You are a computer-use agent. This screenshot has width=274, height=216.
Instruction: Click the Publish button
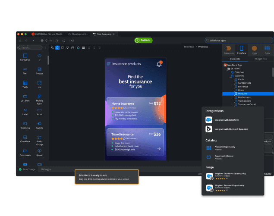point(143,41)
